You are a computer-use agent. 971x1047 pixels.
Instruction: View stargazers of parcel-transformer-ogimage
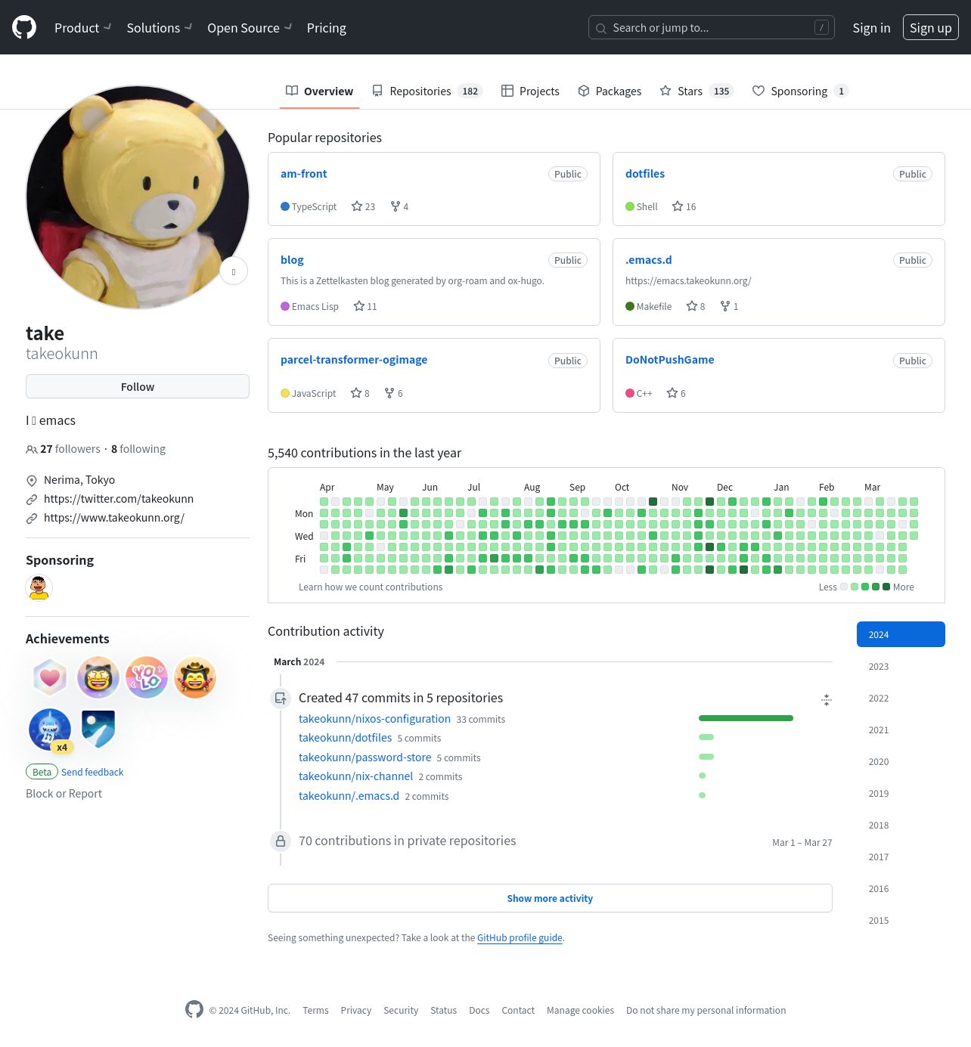[x=360, y=393]
